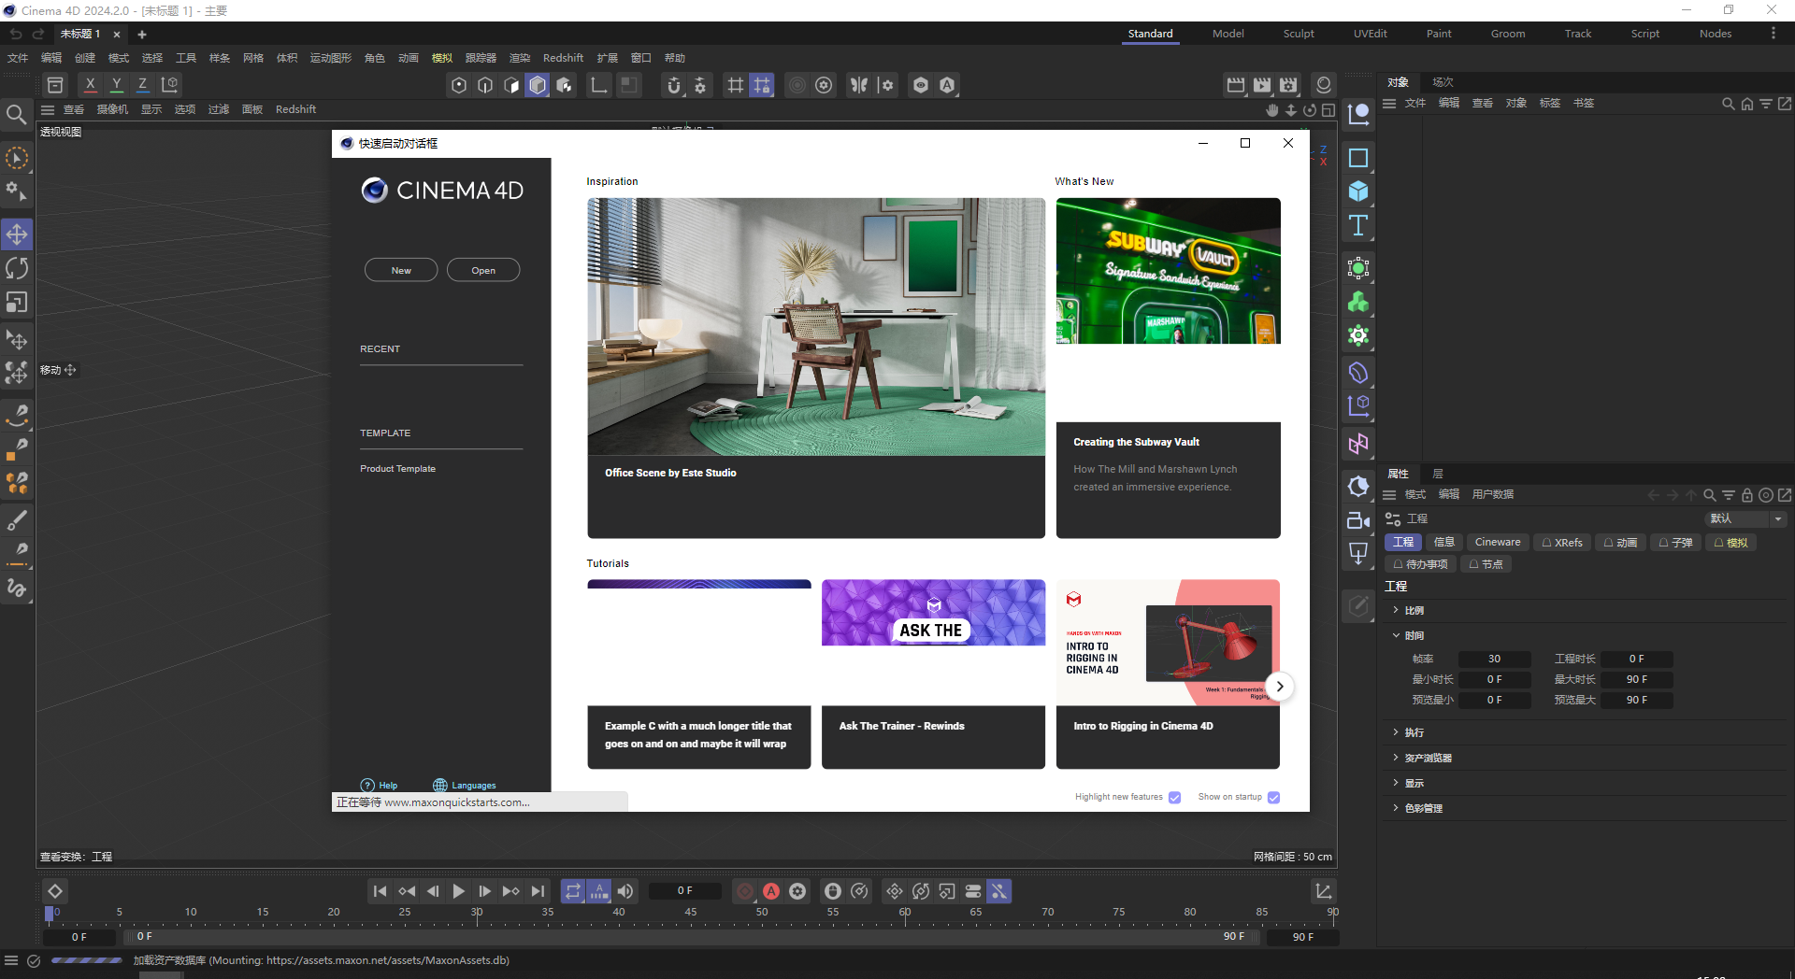Toggle Z axis lock
Image resolution: width=1795 pixels, height=979 pixels.
[142, 85]
